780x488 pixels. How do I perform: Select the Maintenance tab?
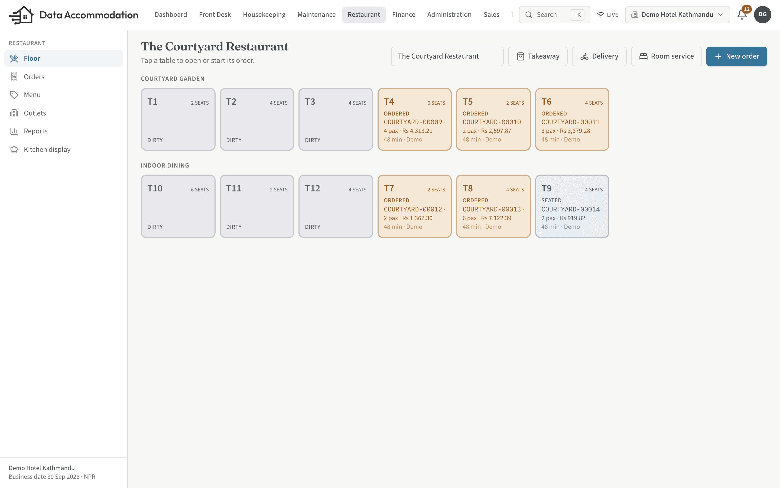point(317,15)
